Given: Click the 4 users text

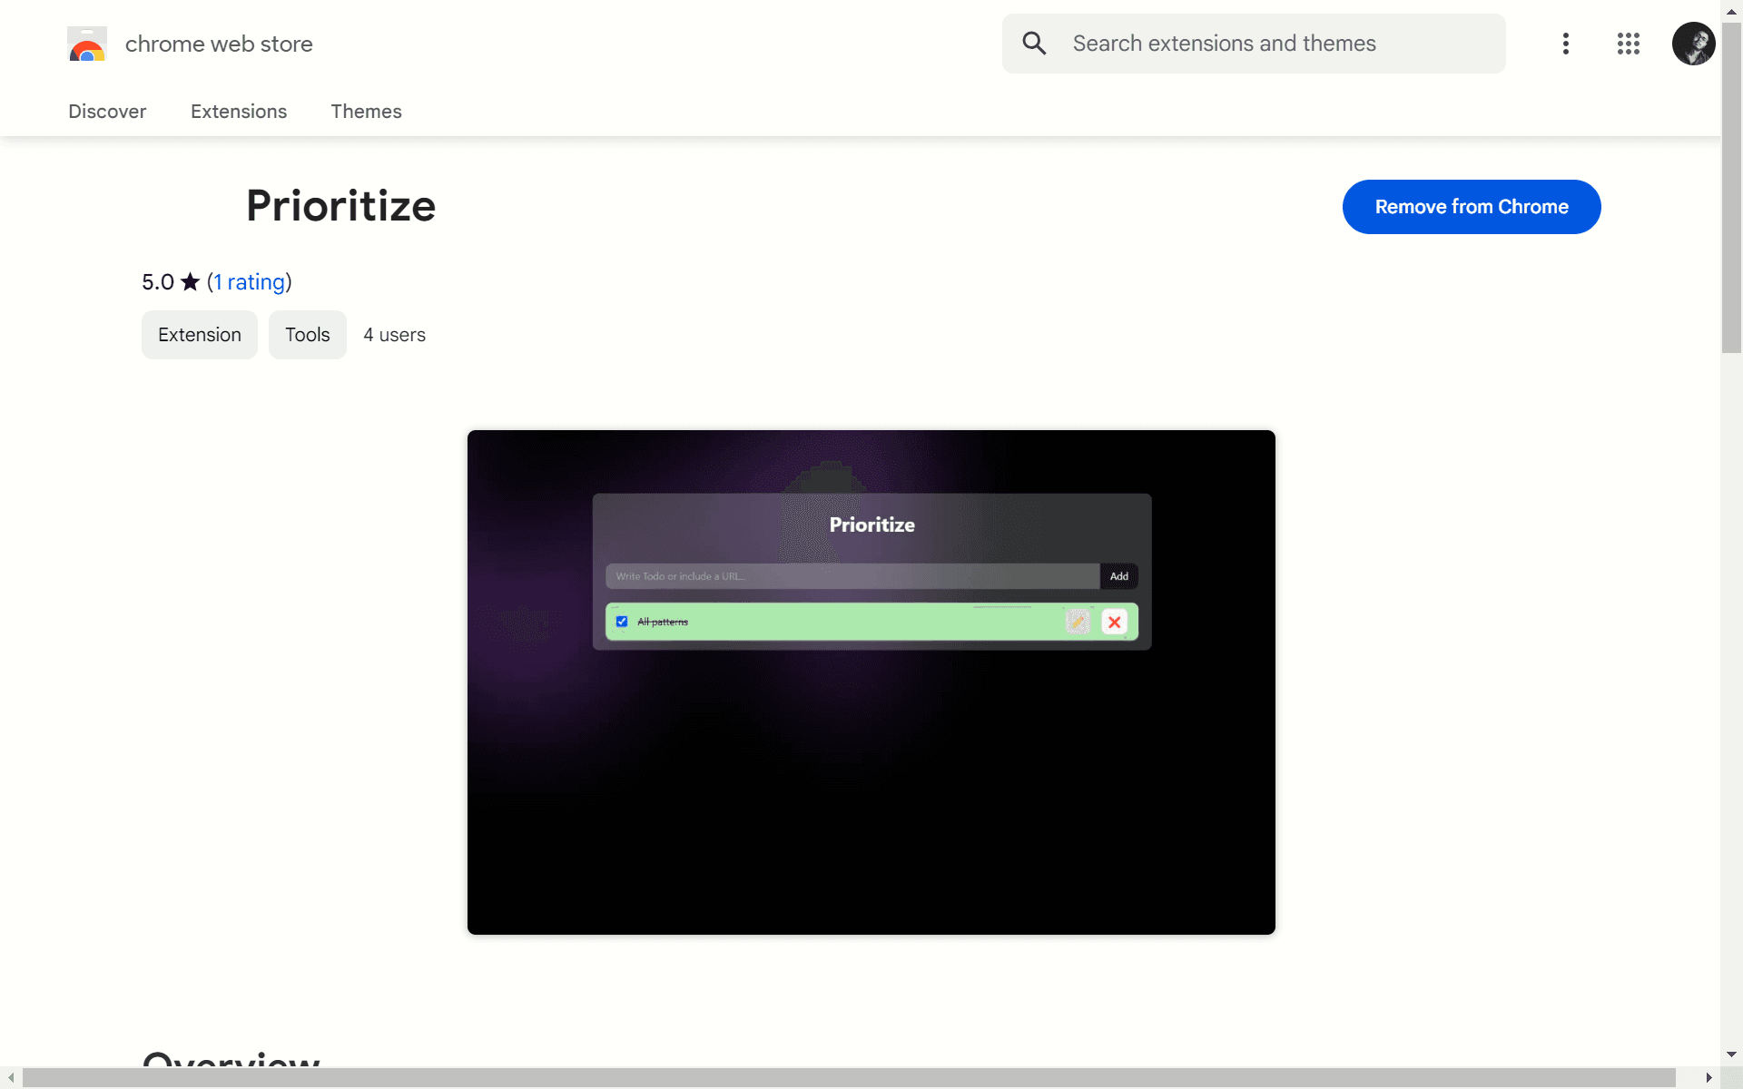Looking at the screenshot, I should (x=394, y=335).
